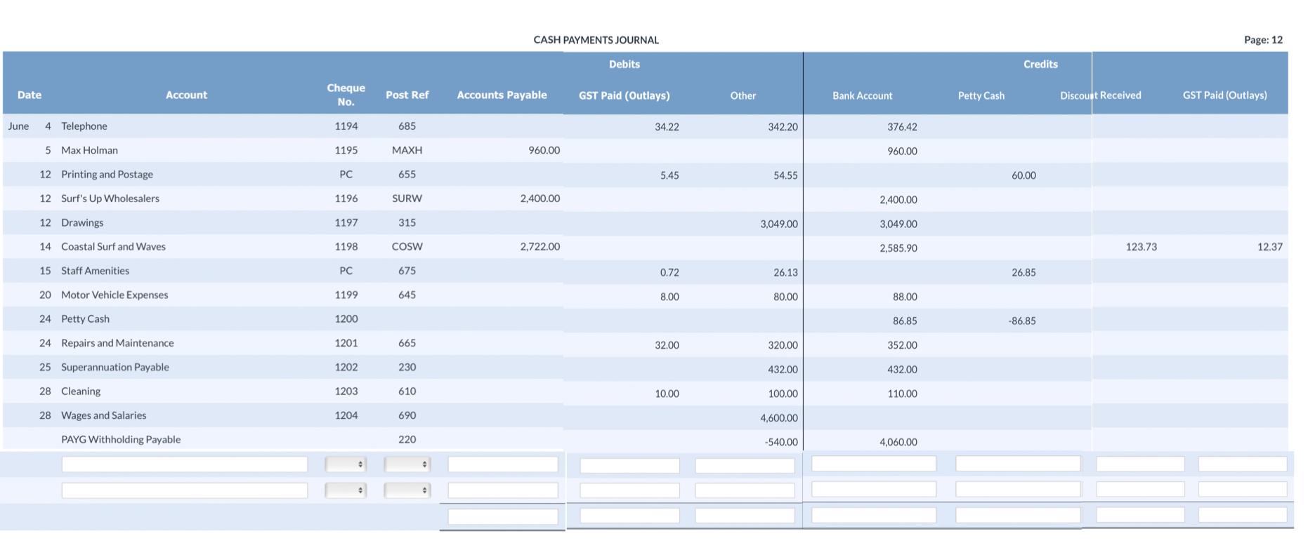Click Other debit input in second blank row
The height and width of the screenshot is (543, 1308).
tap(745, 490)
